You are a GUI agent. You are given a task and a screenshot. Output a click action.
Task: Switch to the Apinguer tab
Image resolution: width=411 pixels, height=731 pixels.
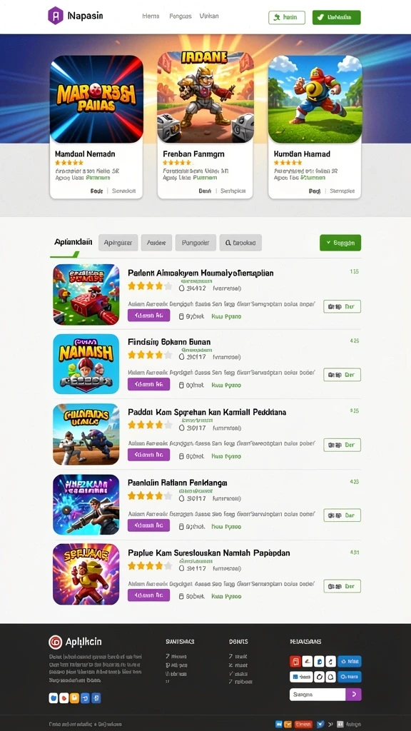coord(118,243)
